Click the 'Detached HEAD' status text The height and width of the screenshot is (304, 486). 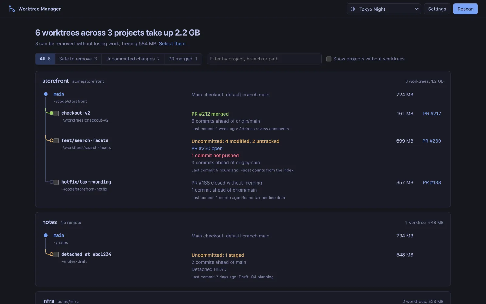(209, 269)
